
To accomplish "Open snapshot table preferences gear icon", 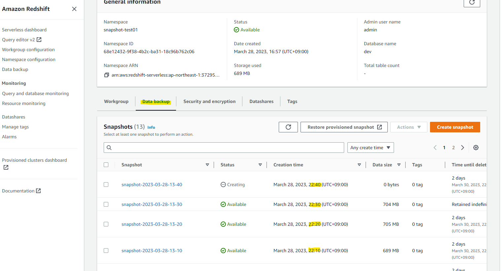I will (476, 148).
